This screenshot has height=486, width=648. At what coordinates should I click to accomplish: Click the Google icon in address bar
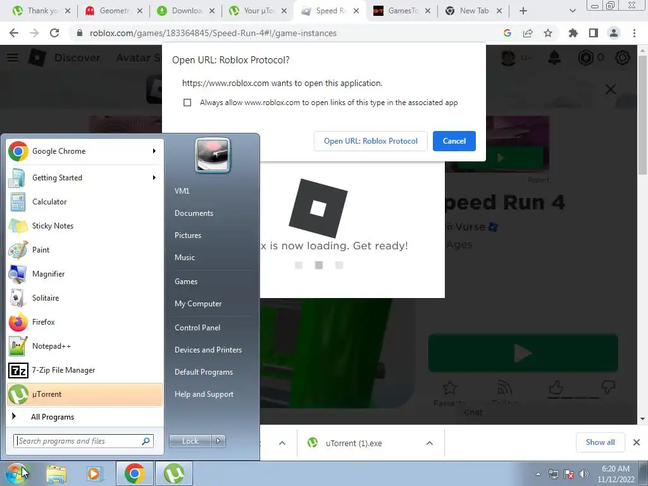click(x=508, y=33)
